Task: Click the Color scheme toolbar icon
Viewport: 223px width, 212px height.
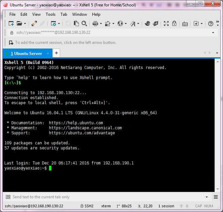Action: [x=108, y=23]
